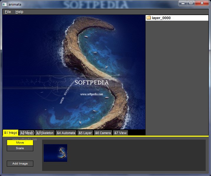Maximize the animata window
The height and width of the screenshot is (176, 211).
[191, 3]
